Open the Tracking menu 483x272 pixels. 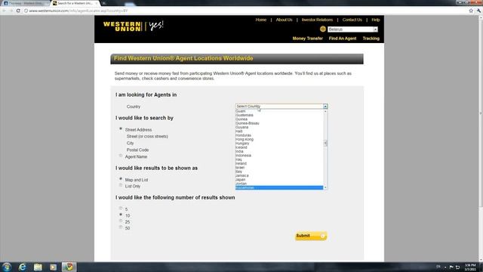(x=371, y=39)
